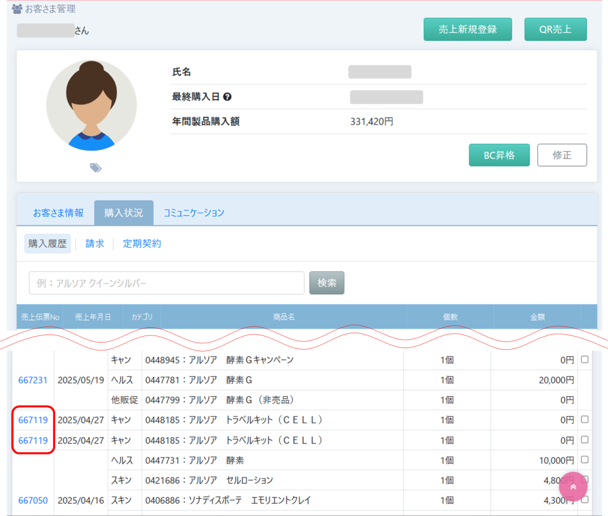
Task: Click the customer avatar image
Action: tap(91, 105)
